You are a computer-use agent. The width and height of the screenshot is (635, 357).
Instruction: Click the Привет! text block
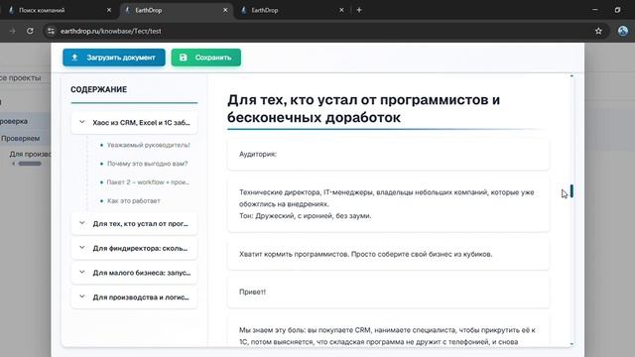click(x=388, y=292)
